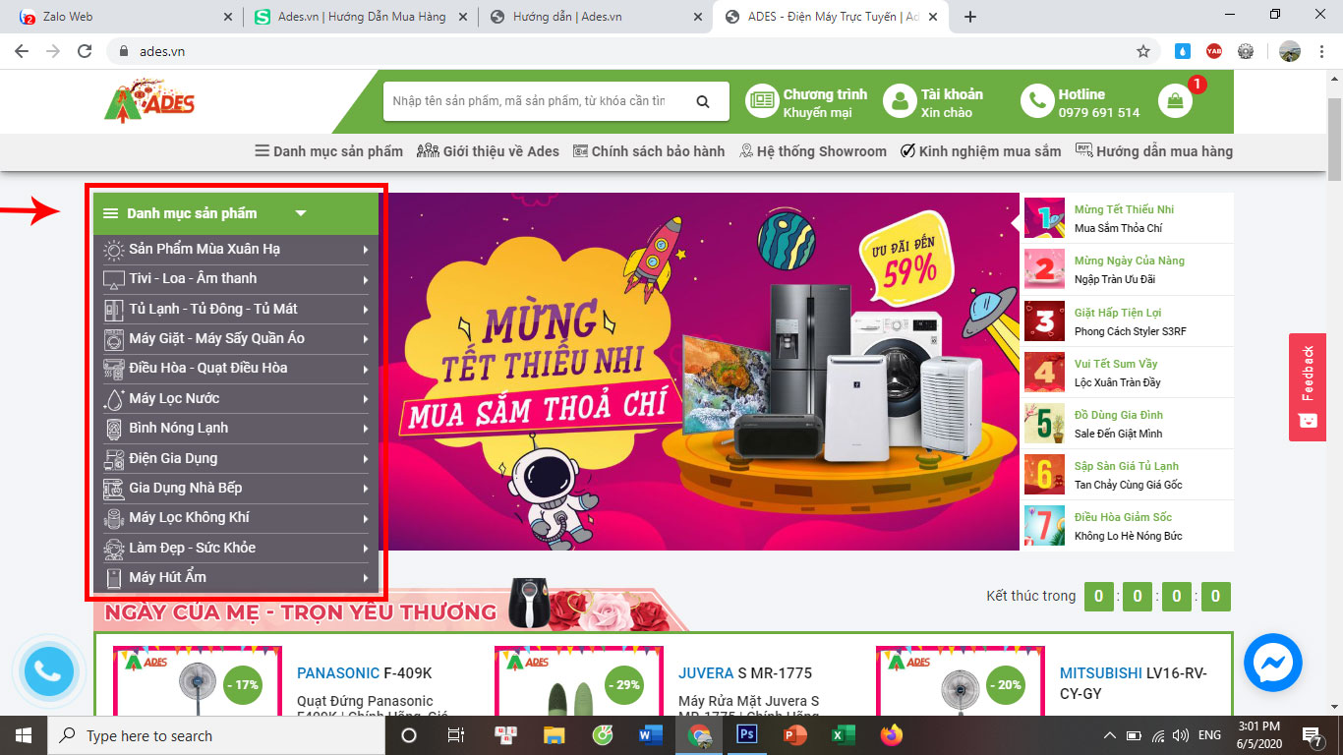Click the Windows Type here to search box
The image size is (1343, 755).
(218, 735)
